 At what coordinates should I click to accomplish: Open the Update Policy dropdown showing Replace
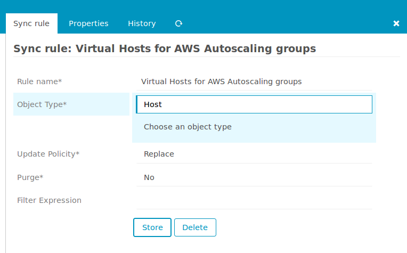254,154
